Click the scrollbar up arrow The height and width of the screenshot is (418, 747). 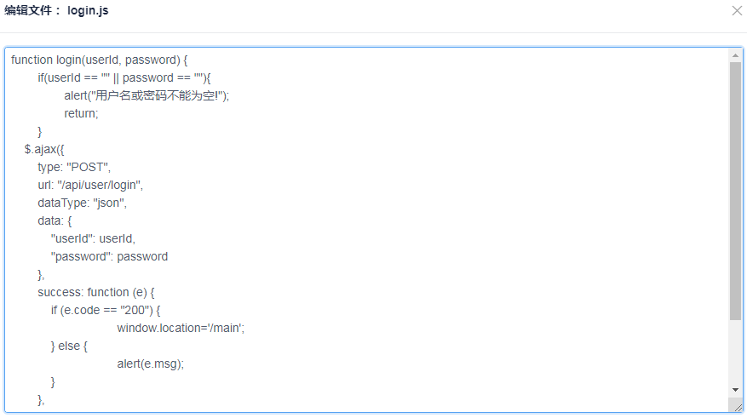click(736, 55)
